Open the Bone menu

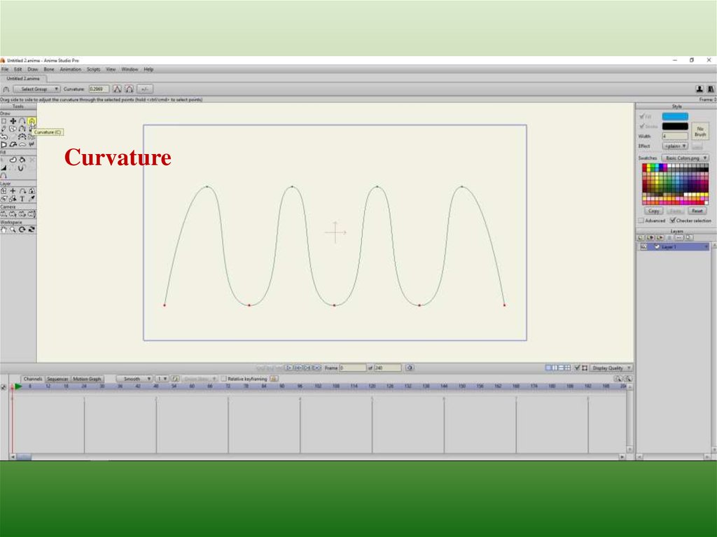pyautogui.click(x=49, y=69)
